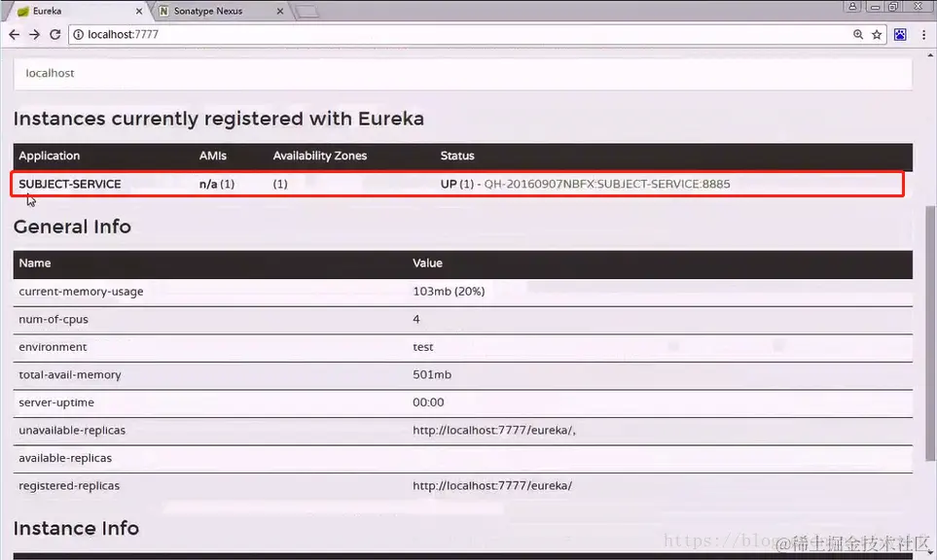This screenshot has height=560, width=937.
Task: Switch to the Eureka tab
Action: 78,11
